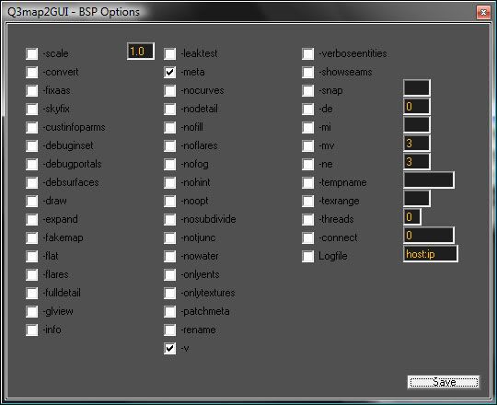
Task: Check the -nofill box
Action: (x=170, y=127)
